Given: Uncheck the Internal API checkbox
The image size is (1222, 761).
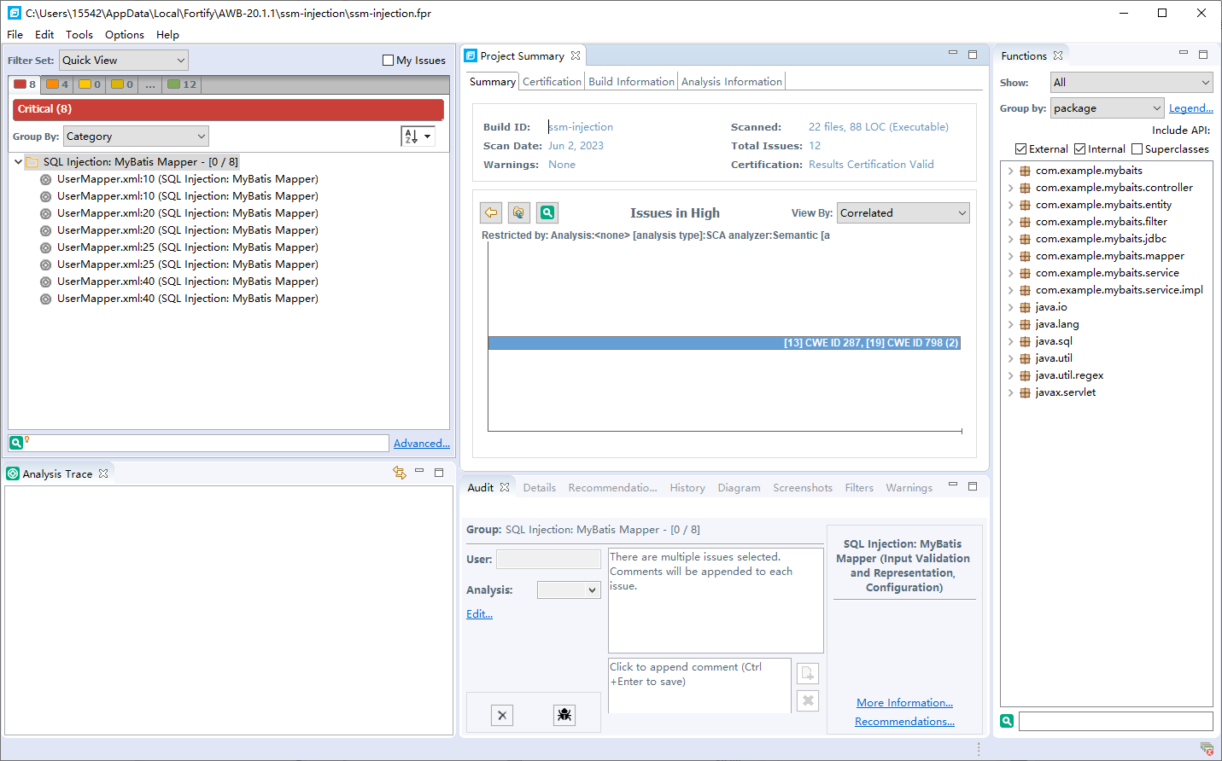Looking at the screenshot, I should [x=1079, y=149].
